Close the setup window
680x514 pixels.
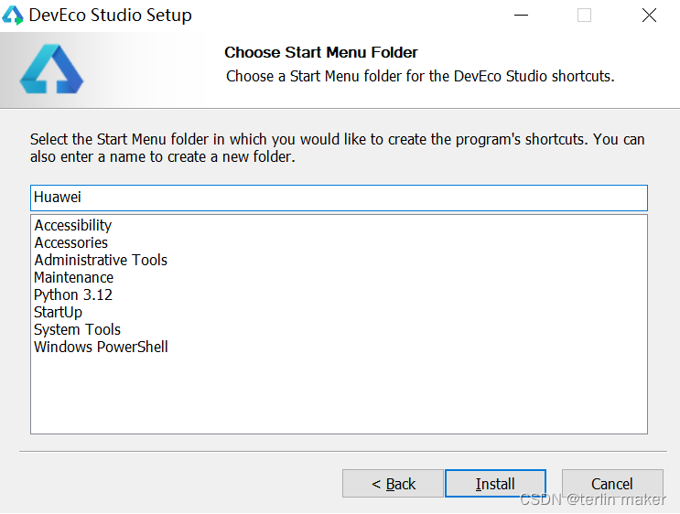649,16
